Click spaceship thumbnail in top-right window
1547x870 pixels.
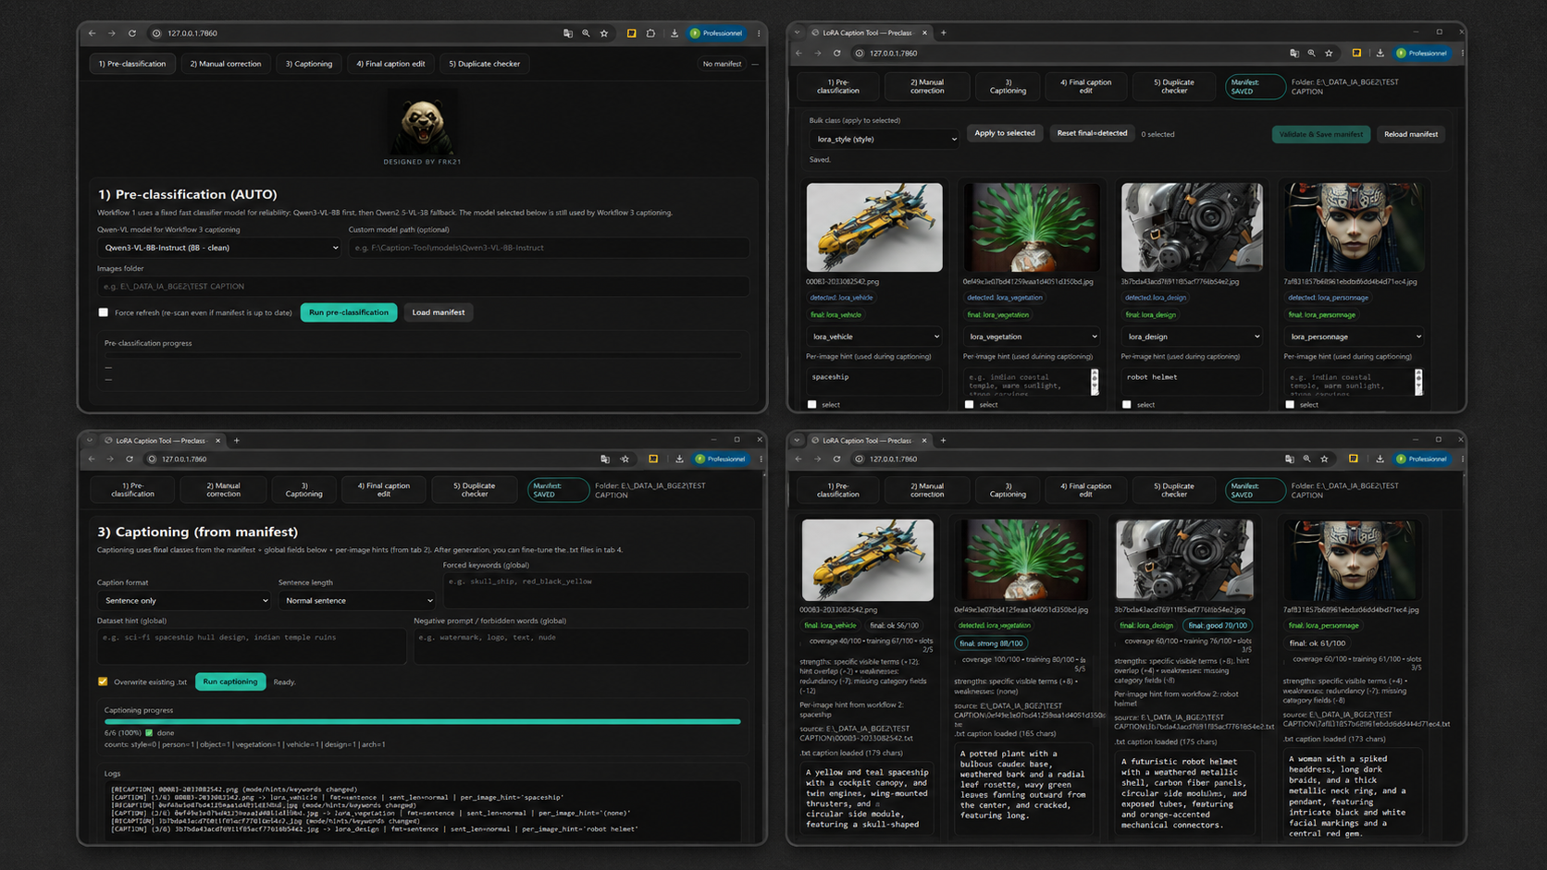[874, 227]
